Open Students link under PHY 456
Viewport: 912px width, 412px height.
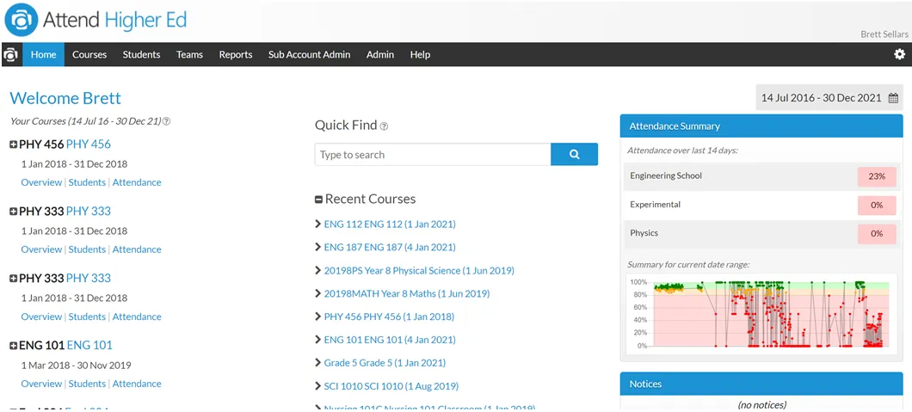tap(87, 182)
